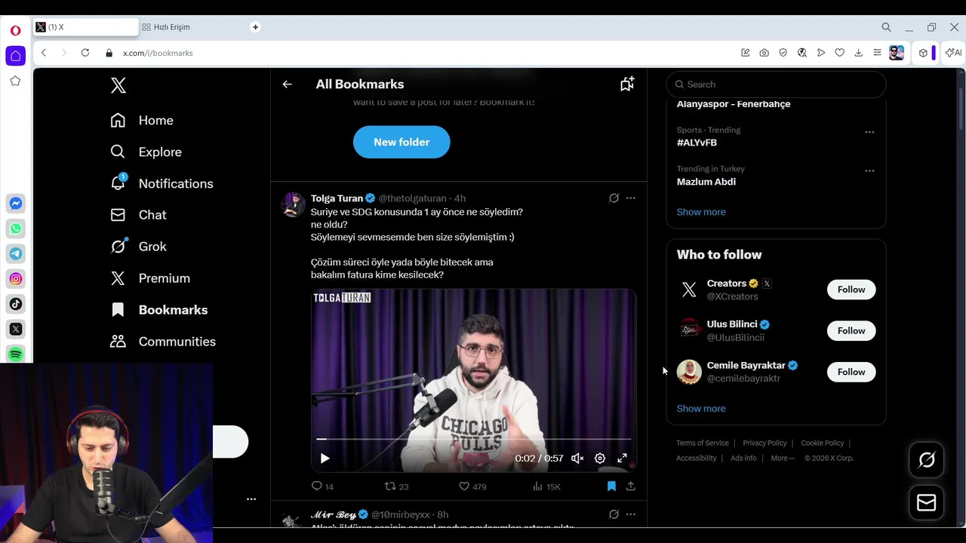This screenshot has height=543, width=966.
Task: Open the star bookmarks icon in the Opera sidebar
Action: click(x=15, y=81)
